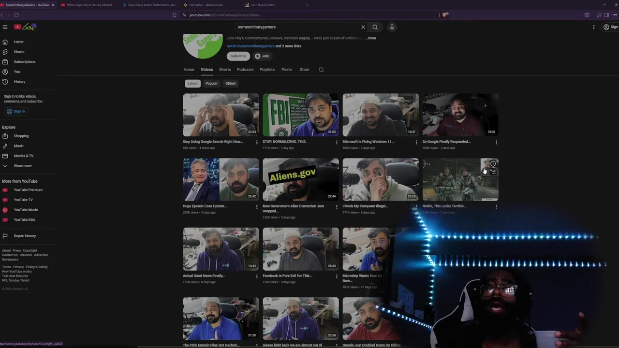This screenshot has width=619, height=348.
Task: Open options for New Government Alien Distraction
Action: (337, 206)
